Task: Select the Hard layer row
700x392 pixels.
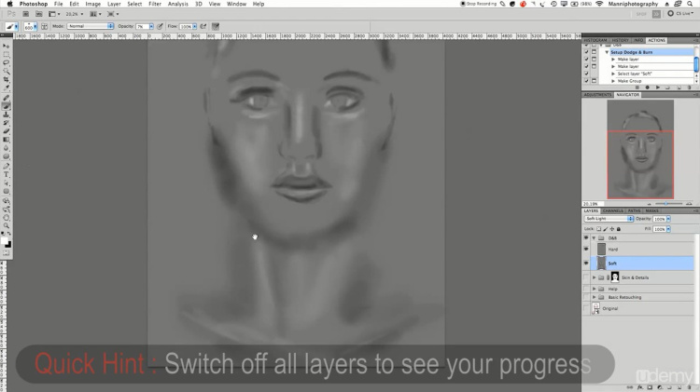Action: pyautogui.click(x=642, y=249)
